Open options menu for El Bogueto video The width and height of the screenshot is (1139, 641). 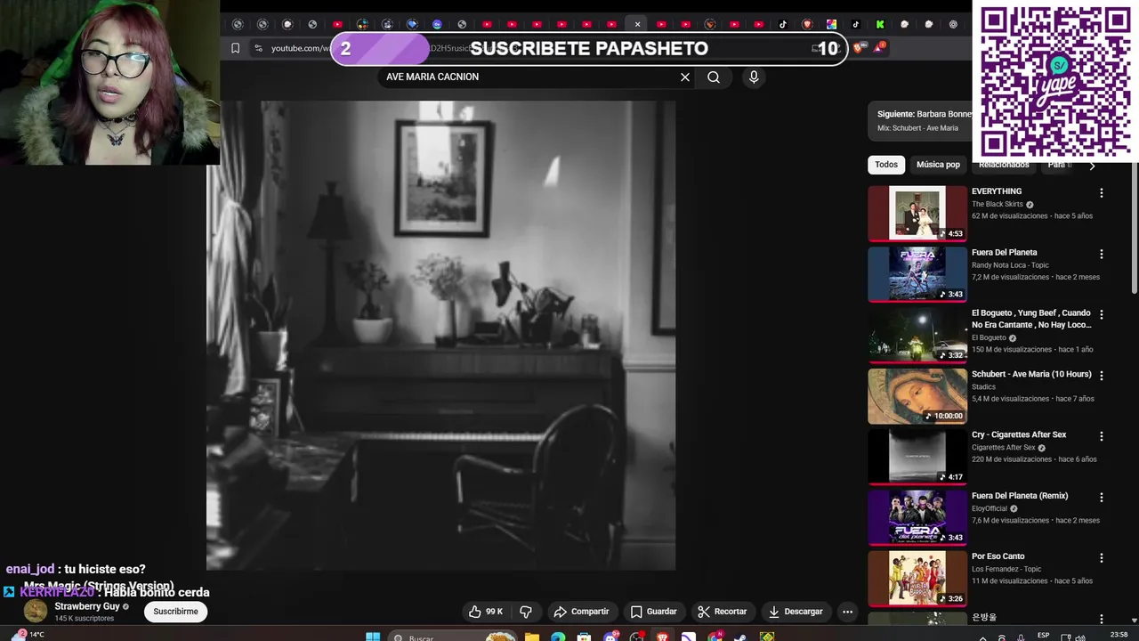pos(1101,314)
